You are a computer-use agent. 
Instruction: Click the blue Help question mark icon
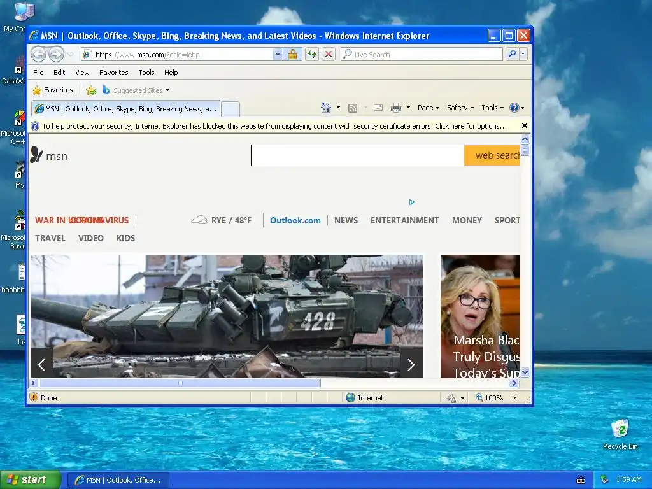pos(514,108)
